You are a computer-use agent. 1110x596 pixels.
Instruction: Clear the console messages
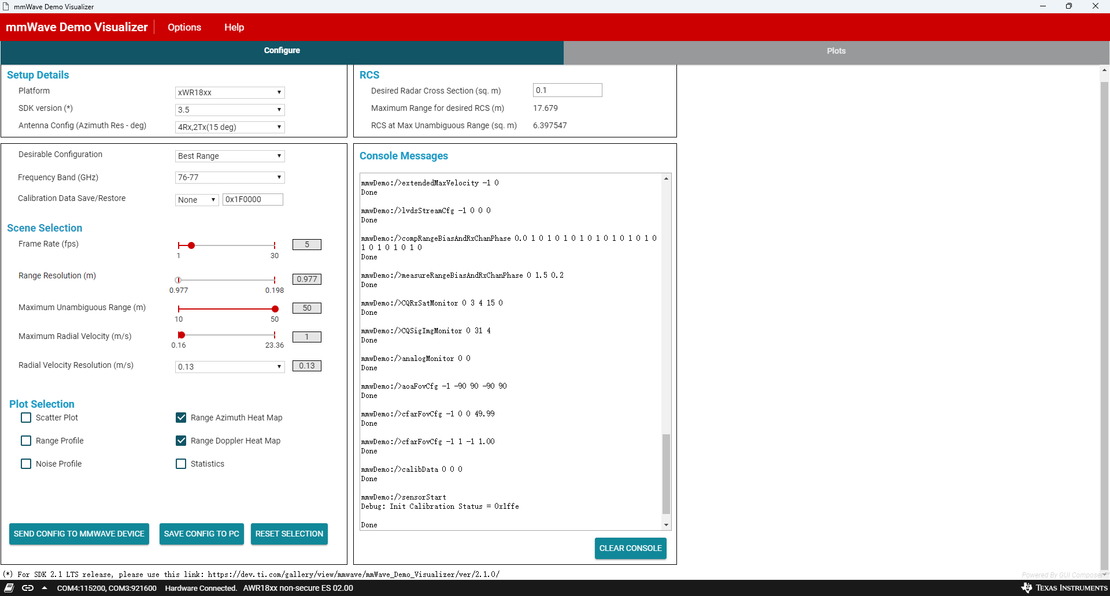coord(631,549)
